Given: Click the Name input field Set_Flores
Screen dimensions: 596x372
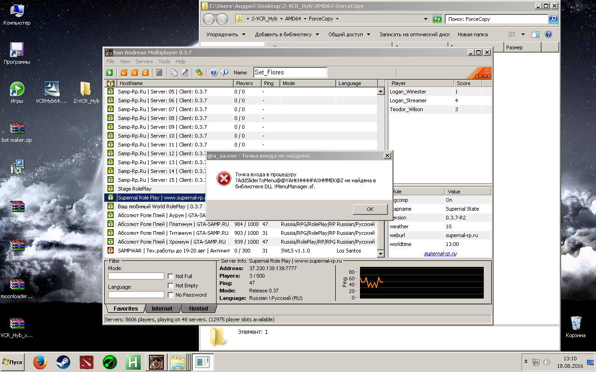Looking at the screenshot, I should coord(290,73).
